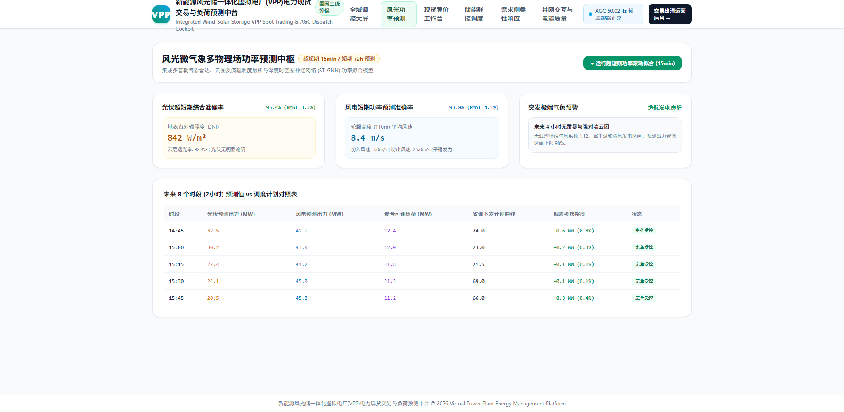Image resolution: width=844 pixels, height=412 pixels.
Task: Click plan curve value 69.0
Action: [478, 281]
